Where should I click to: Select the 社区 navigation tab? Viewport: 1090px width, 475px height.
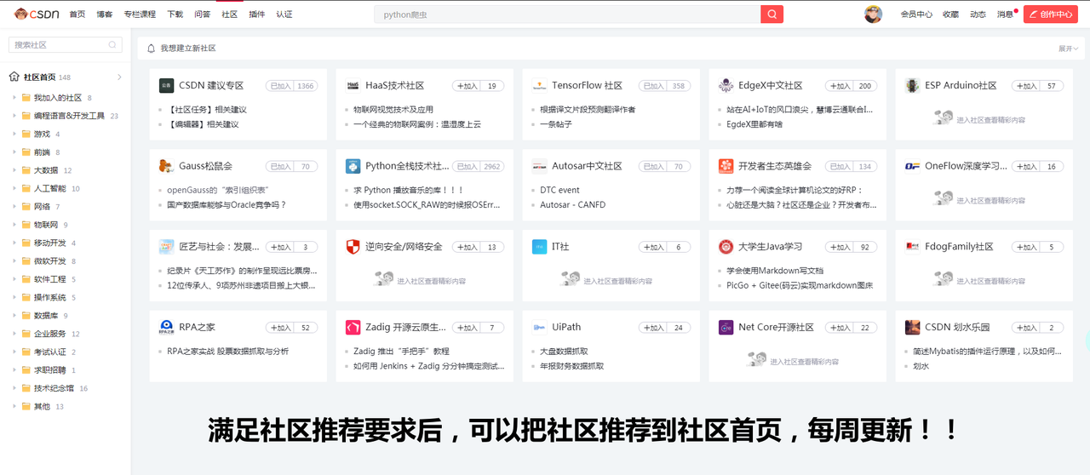pos(229,14)
